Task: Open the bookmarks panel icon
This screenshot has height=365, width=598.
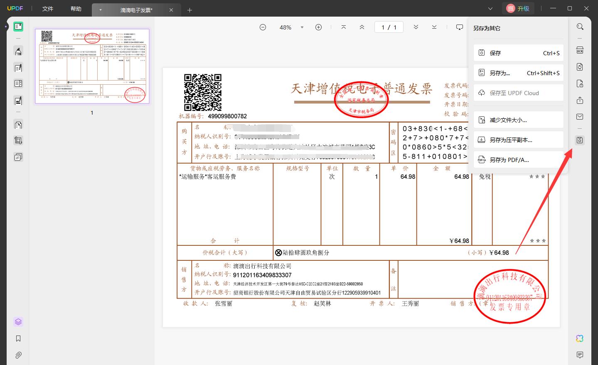Action: pos(18,339)
